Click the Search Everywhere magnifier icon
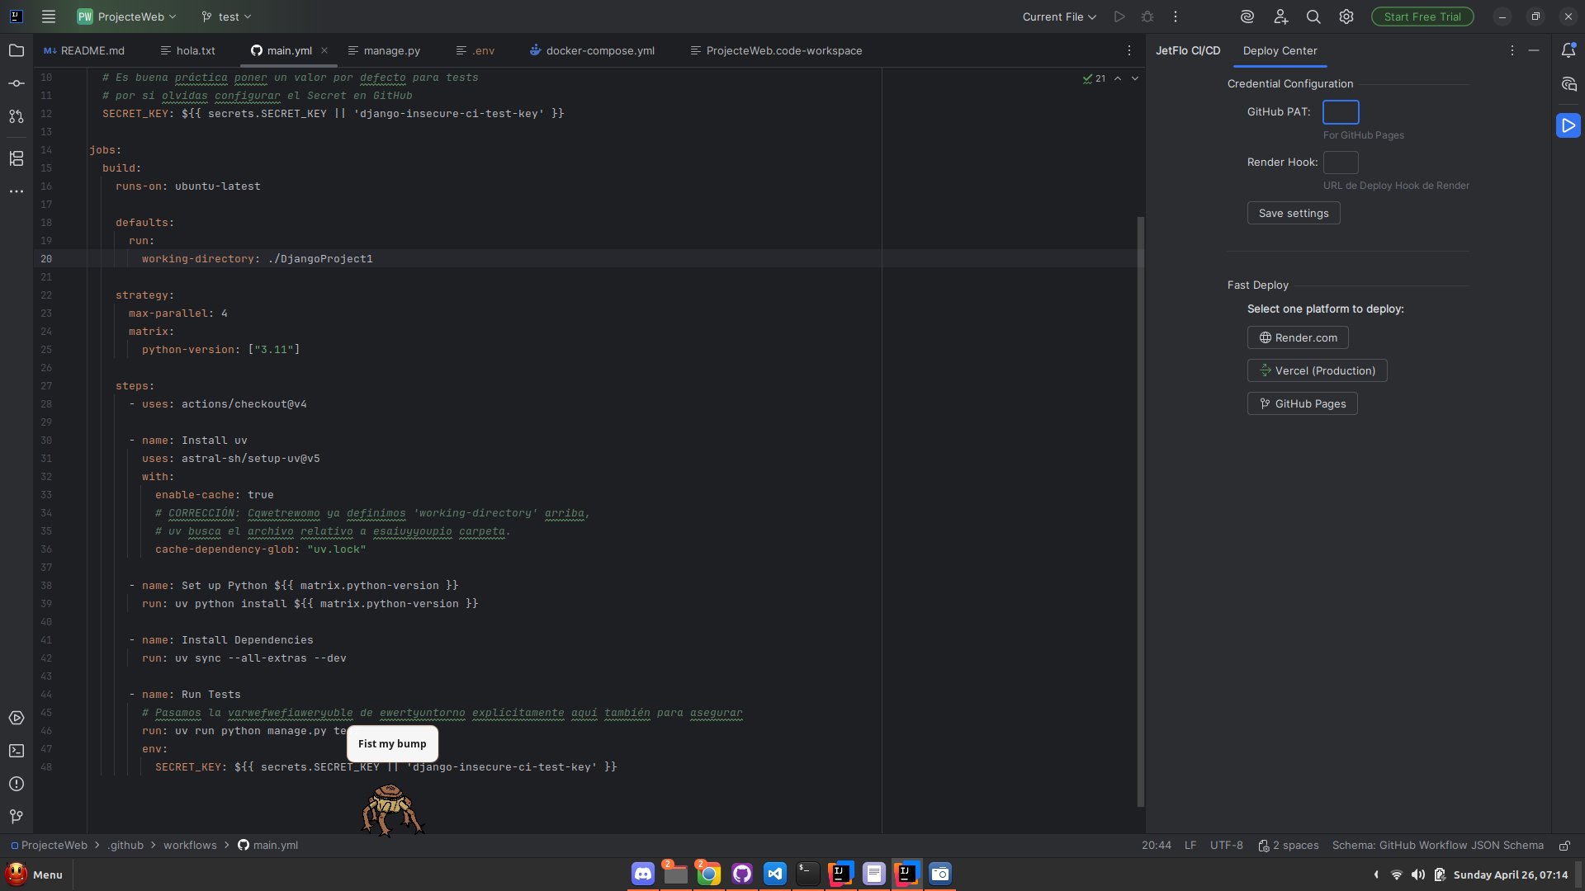The height and width of the screenshot is (891, 1585). pos(1313,16)
